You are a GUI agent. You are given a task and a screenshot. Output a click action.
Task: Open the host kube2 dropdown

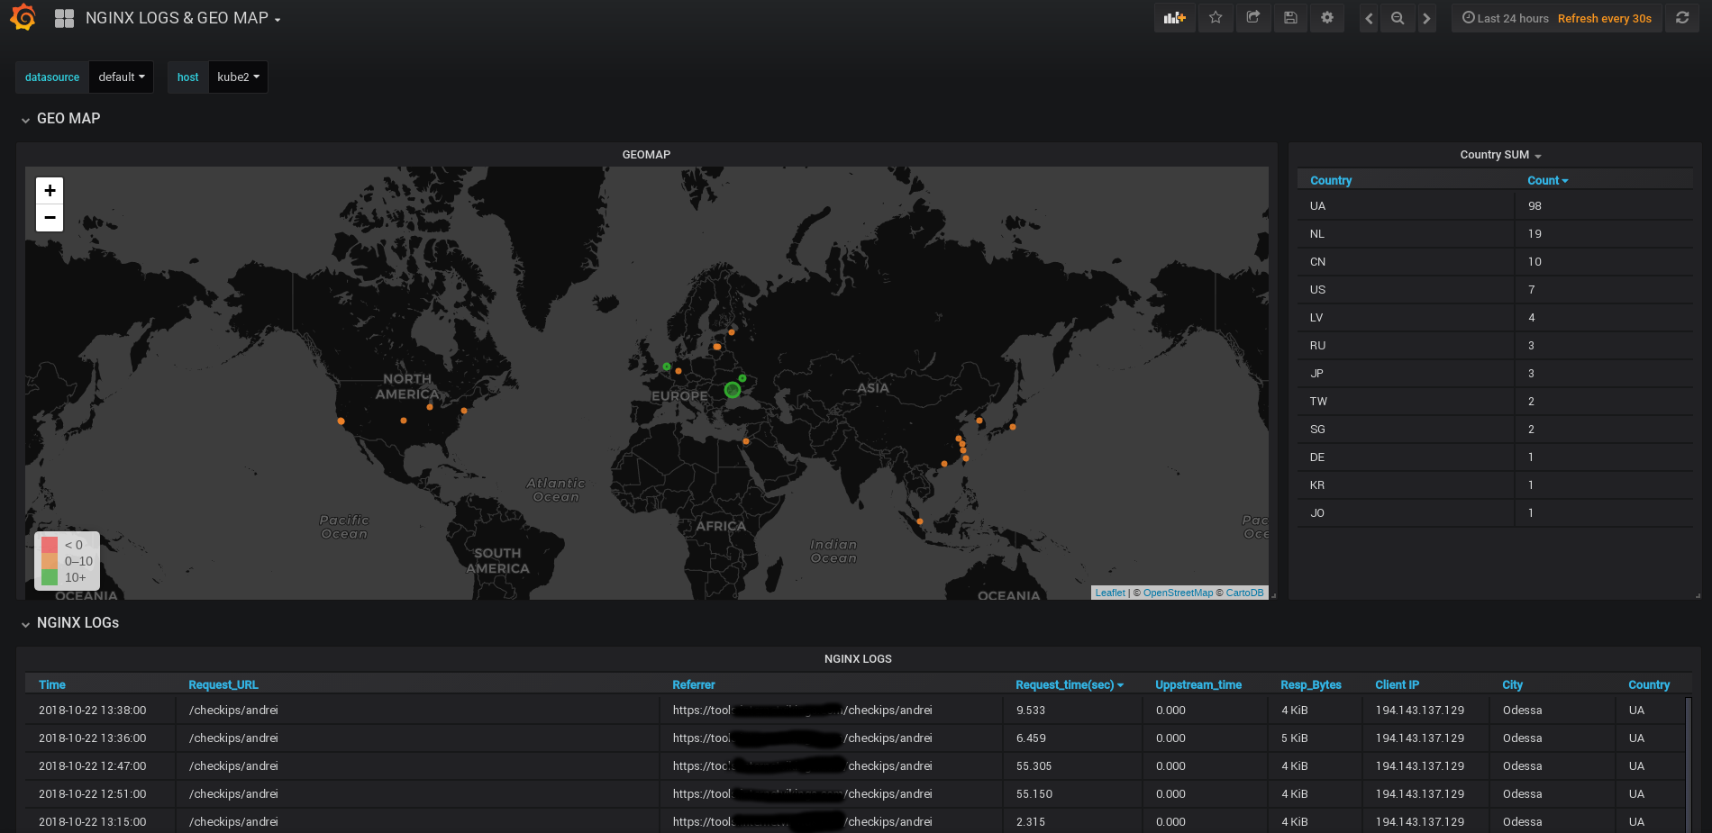click(x=238, y=77)
